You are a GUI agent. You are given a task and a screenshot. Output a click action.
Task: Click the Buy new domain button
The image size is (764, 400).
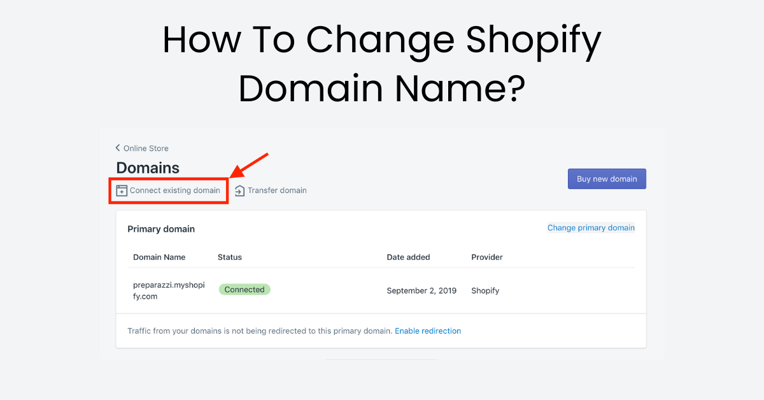[x=606, y=178]
